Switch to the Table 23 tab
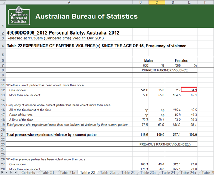 tap(128, 173)
